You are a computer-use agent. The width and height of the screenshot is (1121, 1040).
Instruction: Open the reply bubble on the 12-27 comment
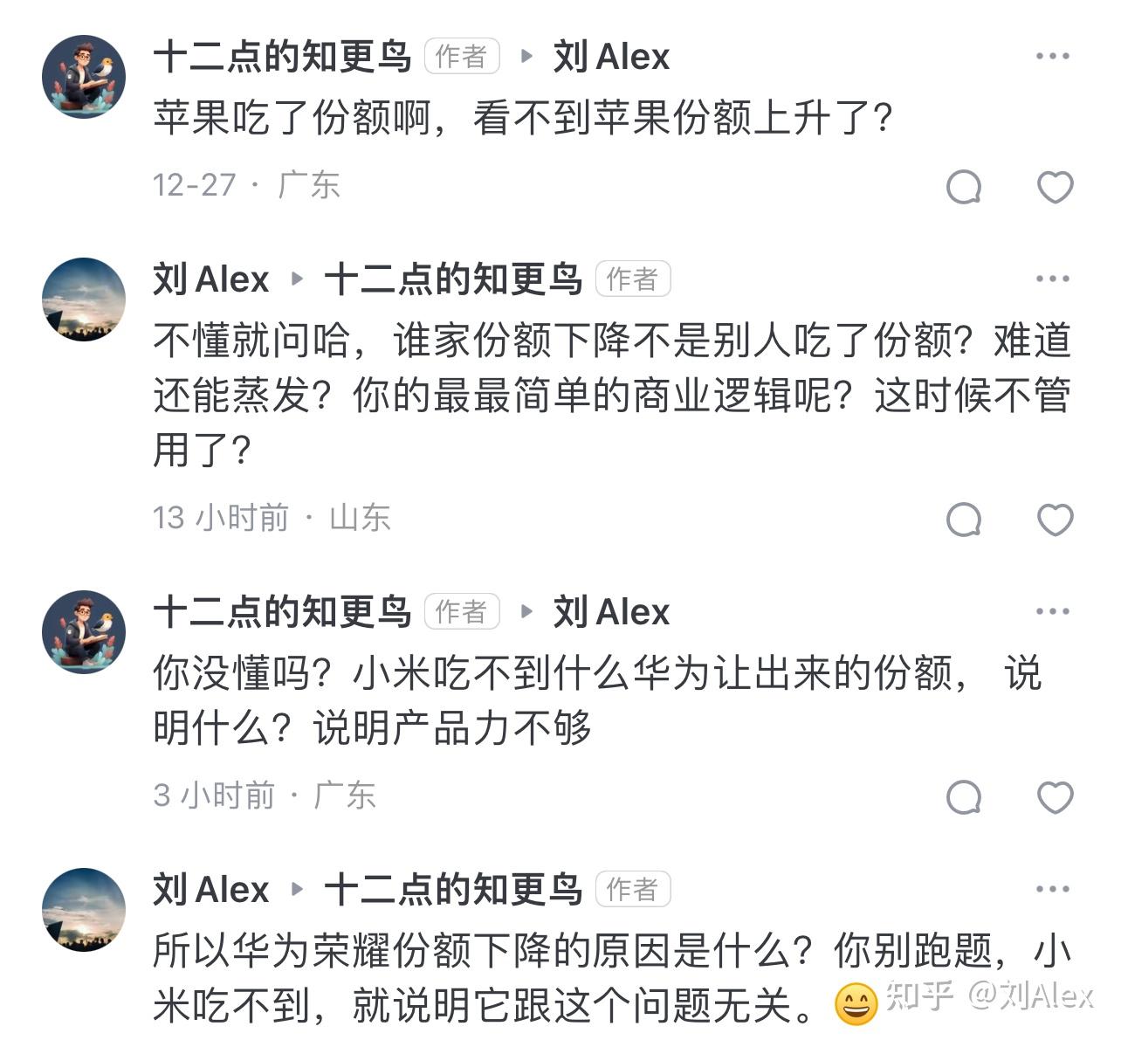tap(964, 187)
